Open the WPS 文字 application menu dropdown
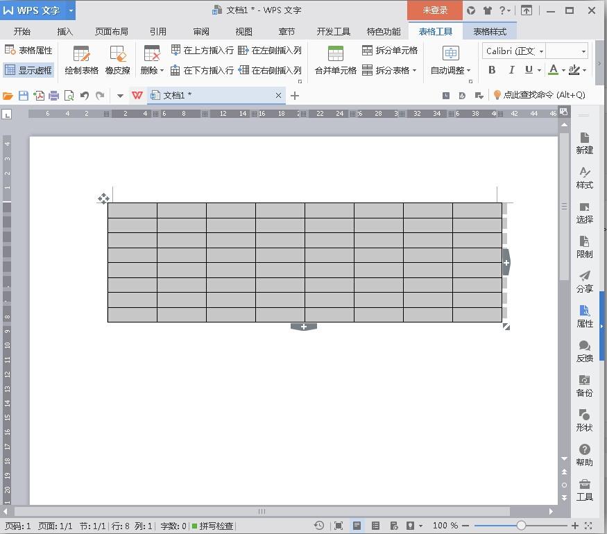The width and height of the screenshot is (607, 534). [71, 10]
